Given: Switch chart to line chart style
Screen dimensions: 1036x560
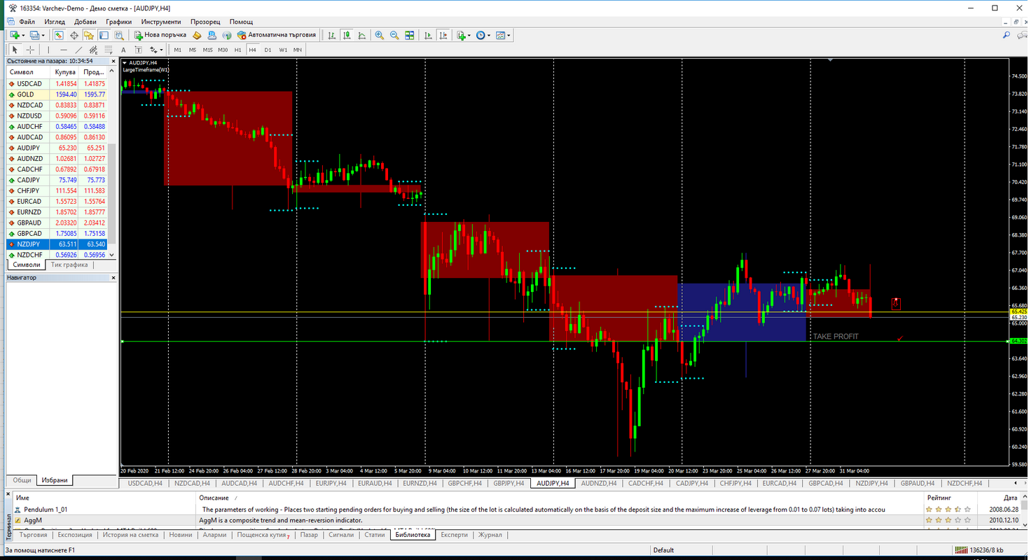Looking at the screenshot, I should coord(361,35).
